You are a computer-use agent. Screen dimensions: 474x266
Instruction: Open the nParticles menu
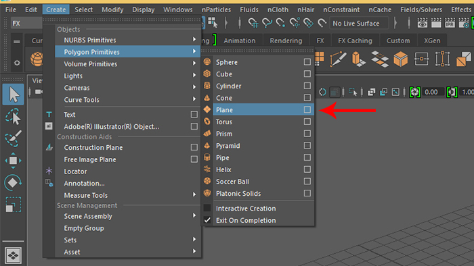tap(216, 9)
